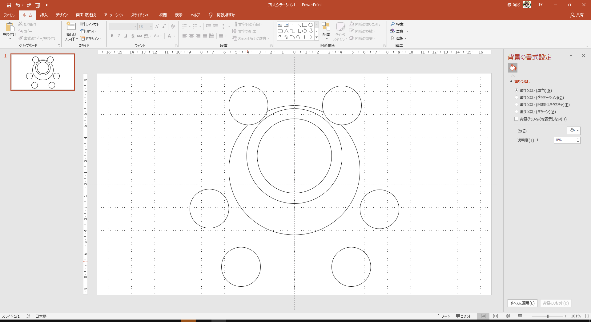Click the zoom out minus button

point(529,316)
